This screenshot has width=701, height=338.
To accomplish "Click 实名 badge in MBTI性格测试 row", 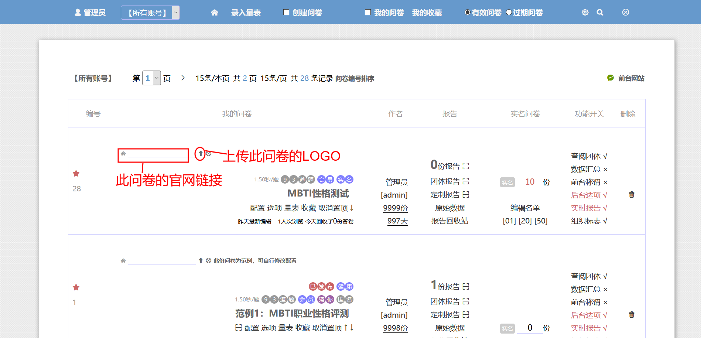I will [x=507, y=182].
